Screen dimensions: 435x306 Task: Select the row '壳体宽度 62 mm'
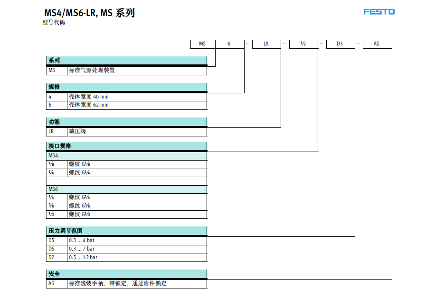click(x=126, y=105)
